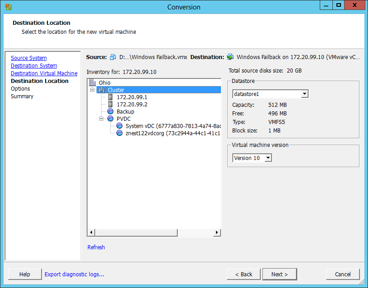
Task: Close the Conversion window
Action: (x=354, y=5)
